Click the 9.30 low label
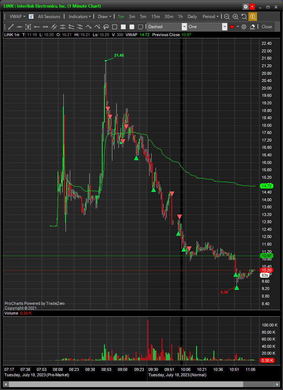The height and width of the screenshot is (390, 283). 224,292
